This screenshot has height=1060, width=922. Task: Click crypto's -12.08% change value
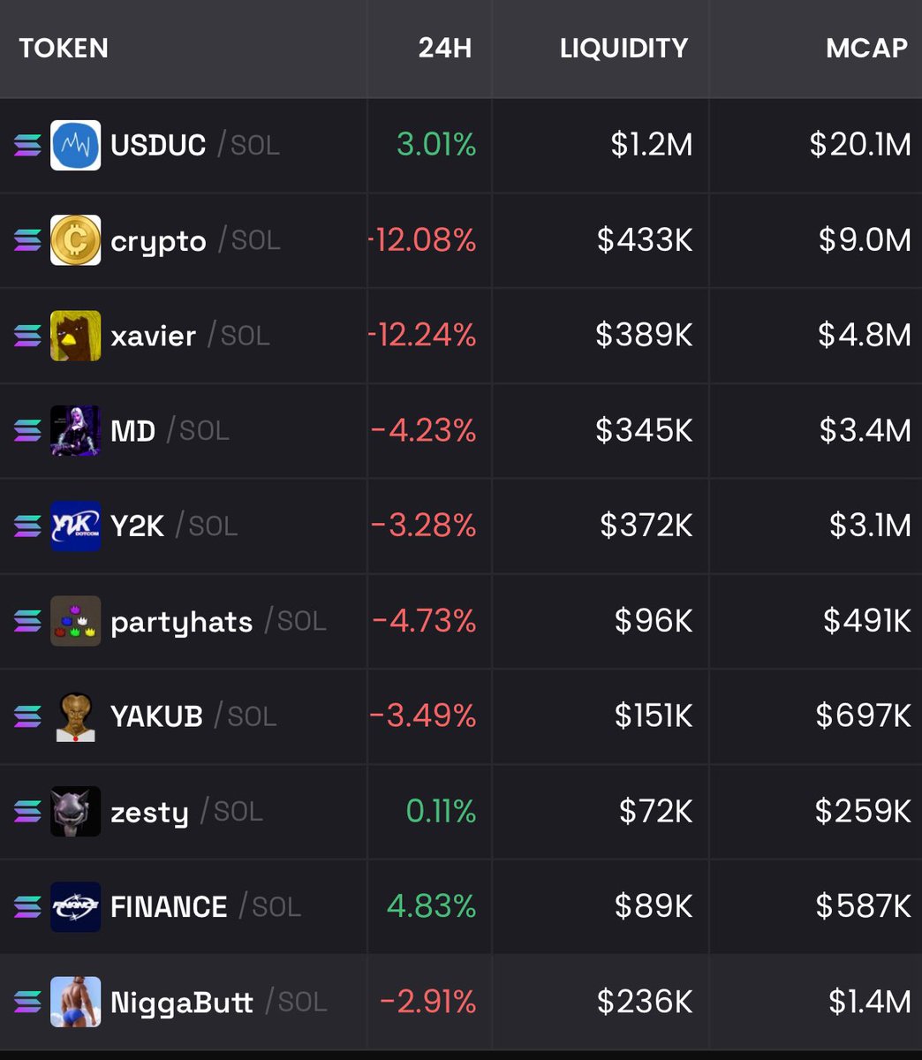point(422,240)
